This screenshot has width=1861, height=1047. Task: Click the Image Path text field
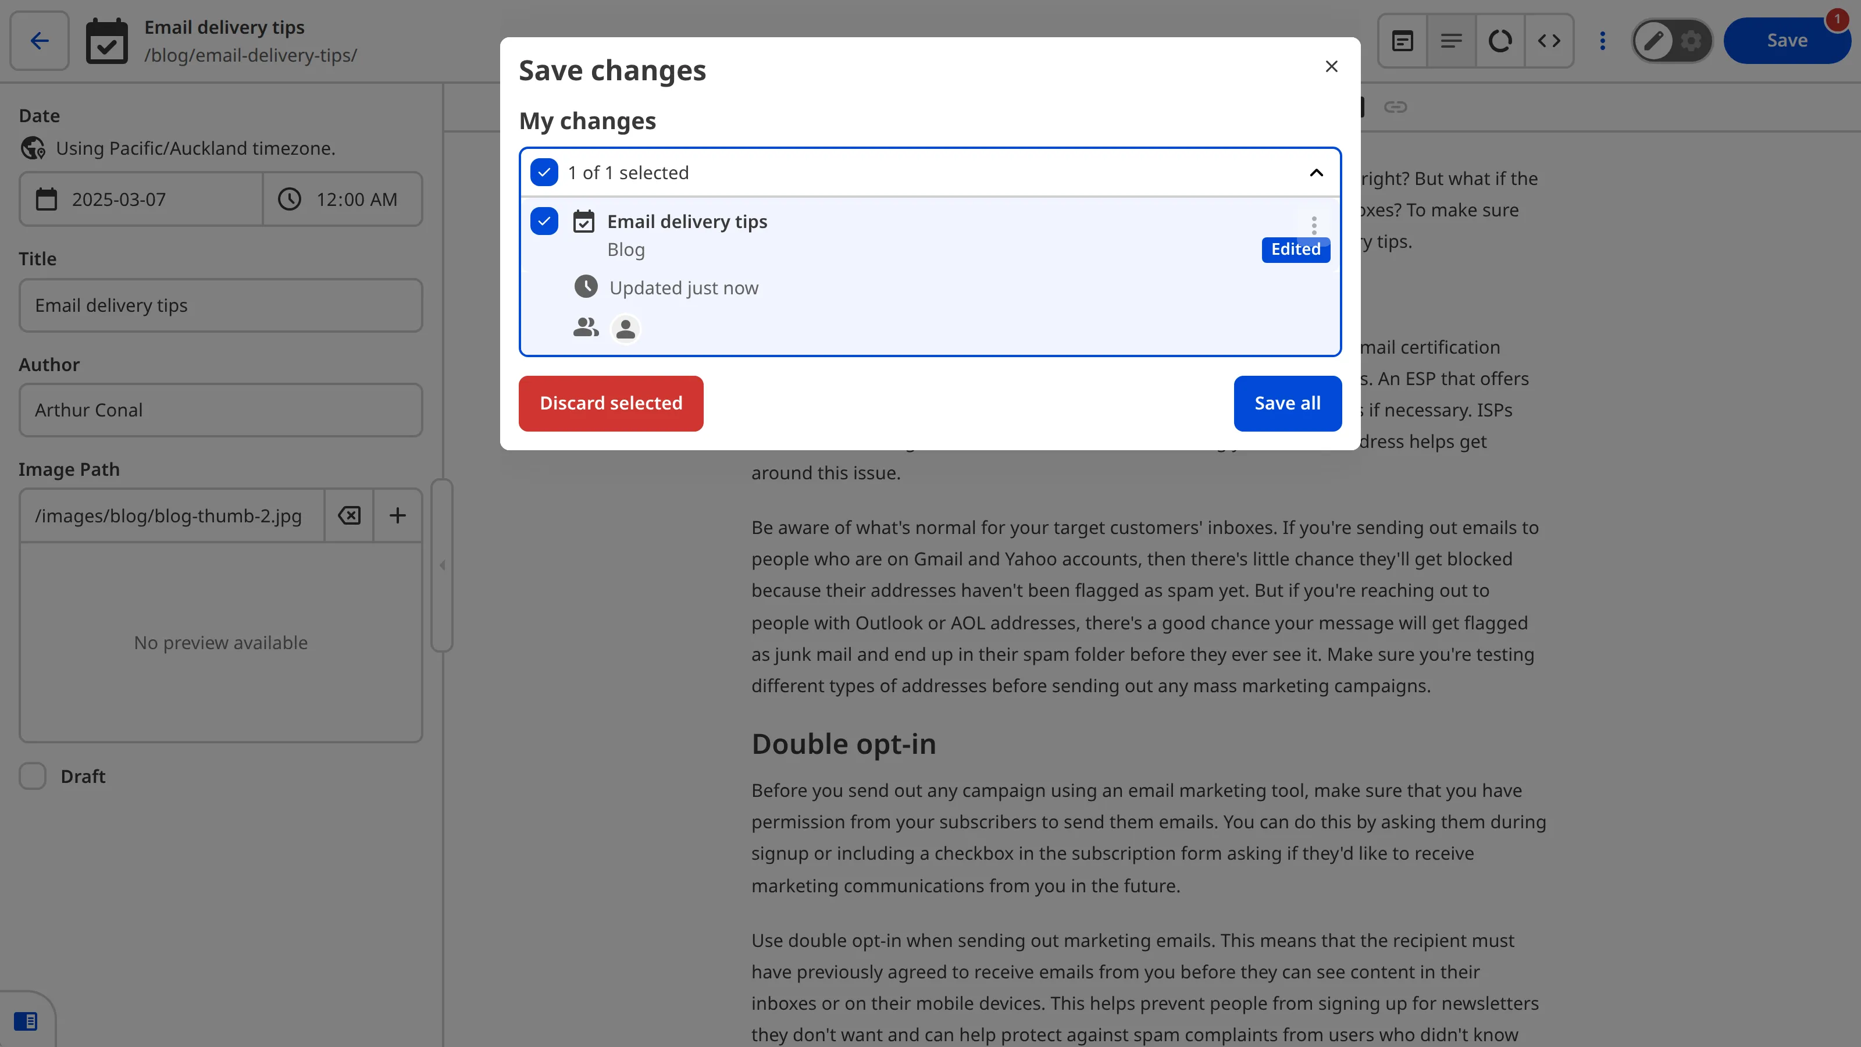coord(172,516)
